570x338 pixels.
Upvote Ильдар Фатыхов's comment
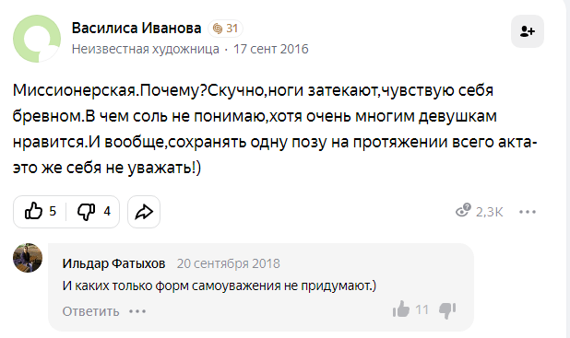(401, 309)
